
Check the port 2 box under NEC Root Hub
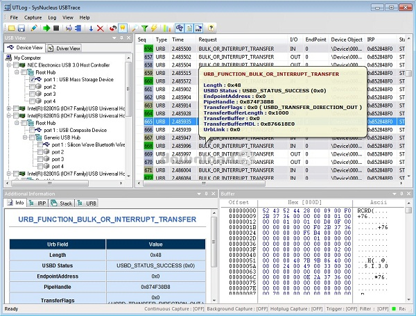click(32, 87)
